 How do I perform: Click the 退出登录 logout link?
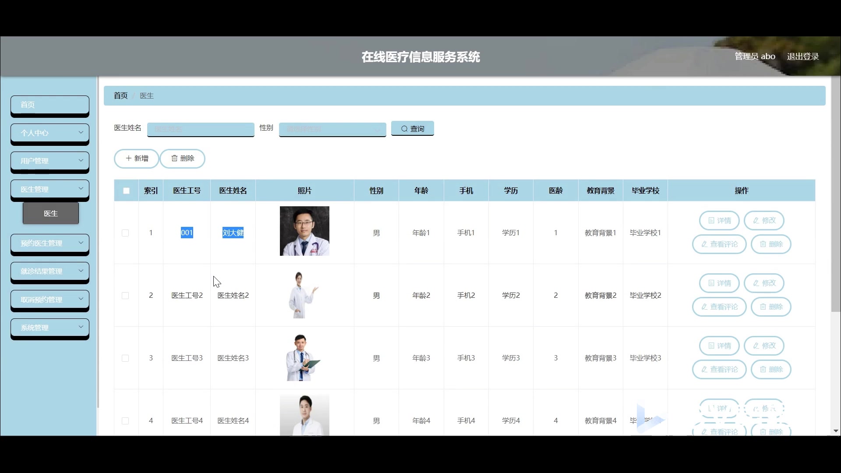click(803, 56)
